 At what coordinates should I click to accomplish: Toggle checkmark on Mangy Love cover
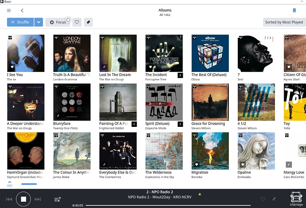tap(289, 165)
